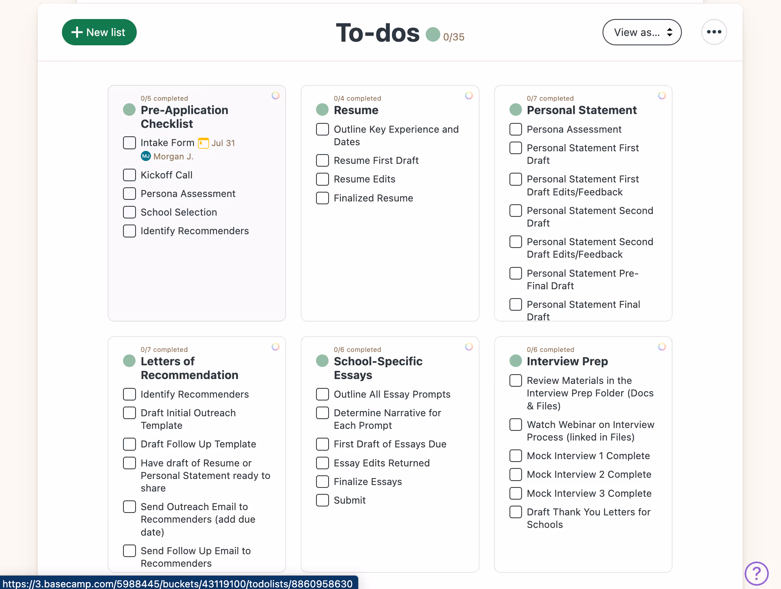Open the Pre-Application Checklist list title
Screen dimensions: 781x589
pyautogui.click(x=184, y=117)
